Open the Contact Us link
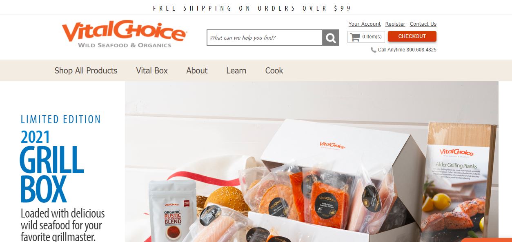This screenshot has height=242, width=512. point(423,24)
